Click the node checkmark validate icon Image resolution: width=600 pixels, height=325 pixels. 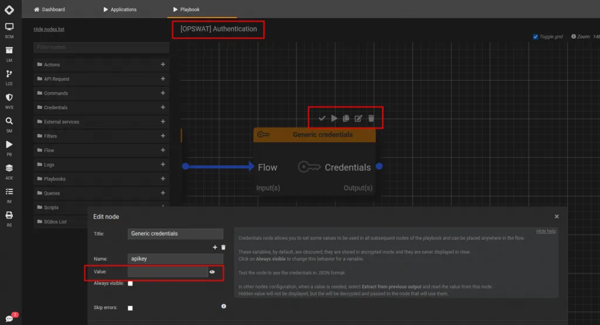tap(322, 119)
